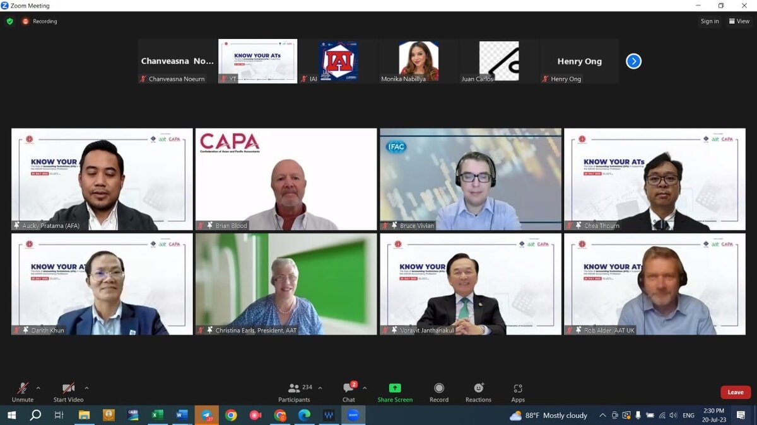Screen dimensions: 757x425
Task: Select Henry Ong's participant tile
Action: click(x=580, y=61)
